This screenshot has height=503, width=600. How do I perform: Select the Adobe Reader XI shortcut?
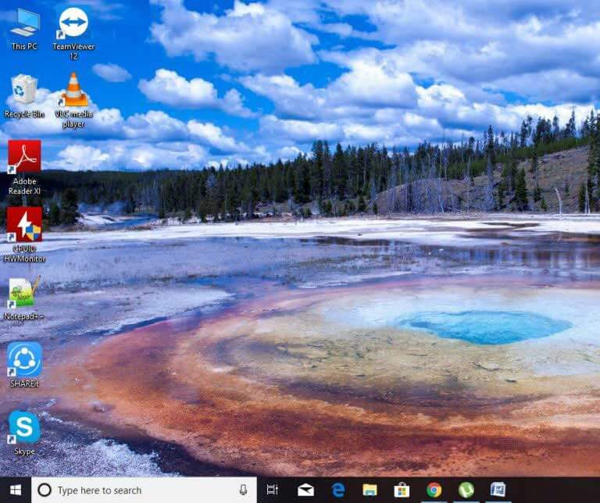(x=24, y=167)
